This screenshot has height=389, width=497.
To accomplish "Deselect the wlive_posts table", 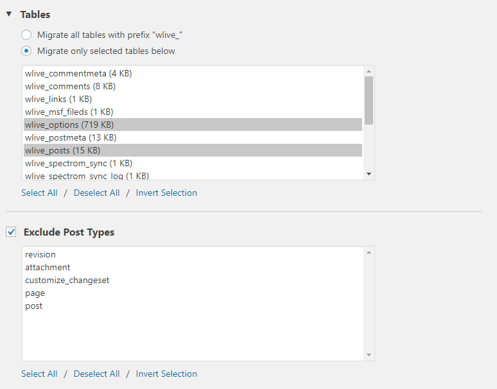I will [x=62, y=150].
